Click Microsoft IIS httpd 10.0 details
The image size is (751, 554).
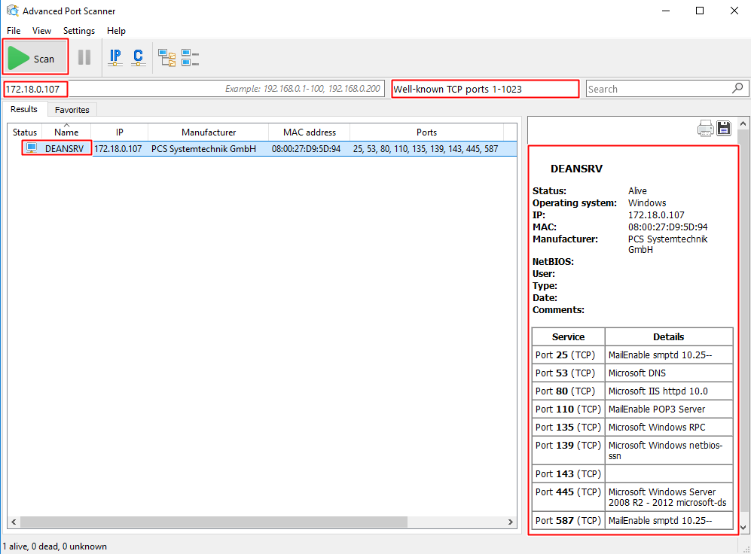tap(669, 391)
